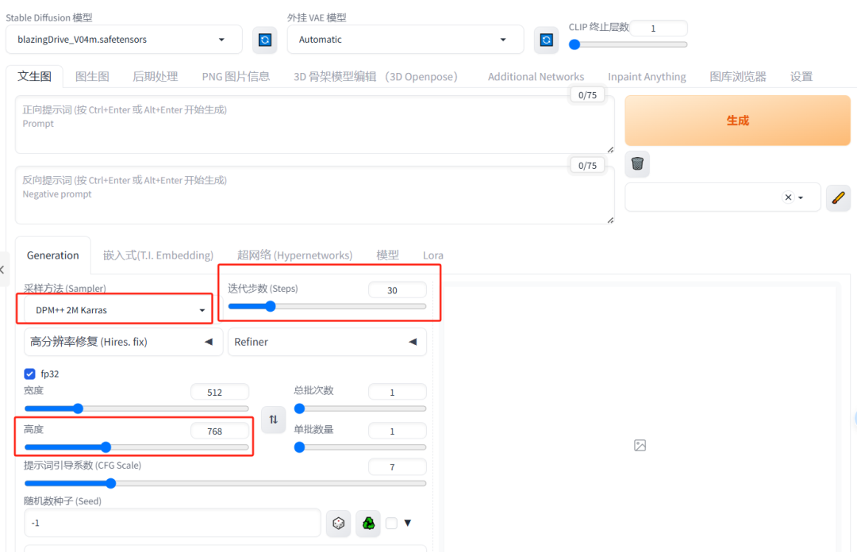Open the sampler method dropdown
The width and height of the screenshot is (857, 552).
[x=118, y=310]
